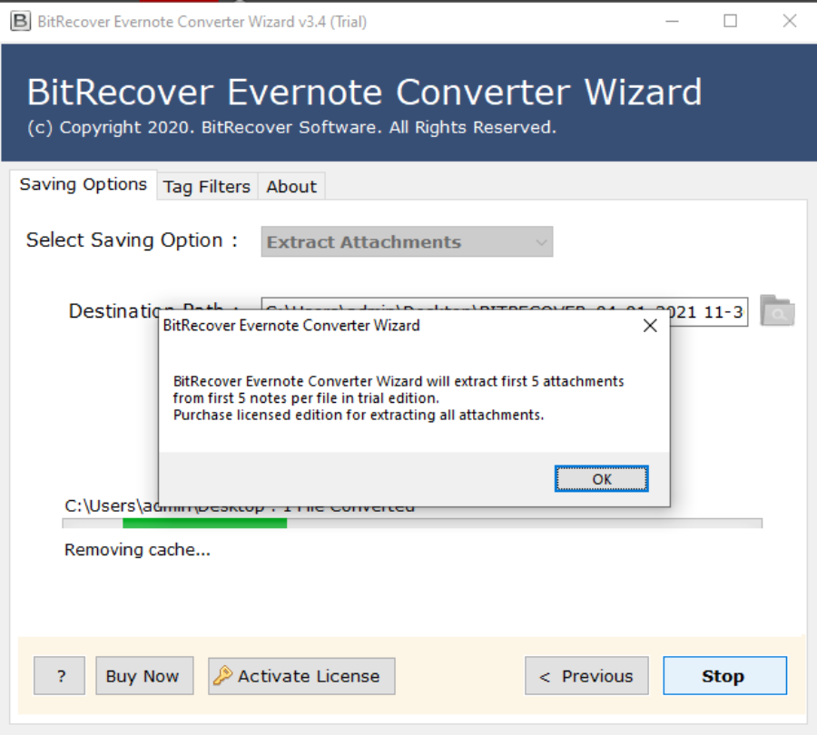
Task: Close the trial notice dialog with X
Action: pyautogui.click(x=650, y=327)
